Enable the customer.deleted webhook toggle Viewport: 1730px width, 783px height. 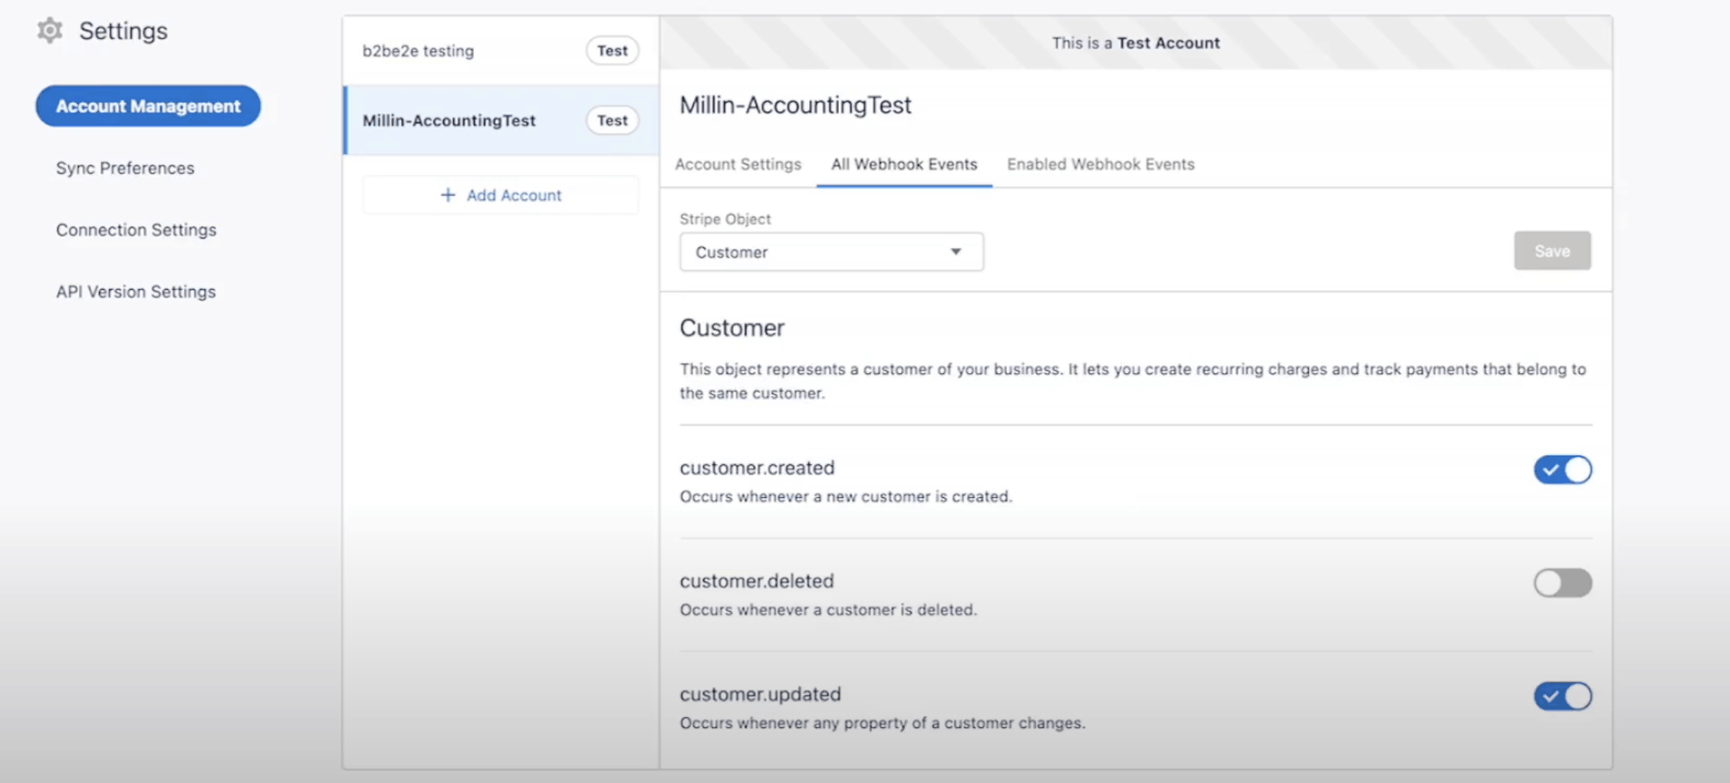(x=1562, y=583)
